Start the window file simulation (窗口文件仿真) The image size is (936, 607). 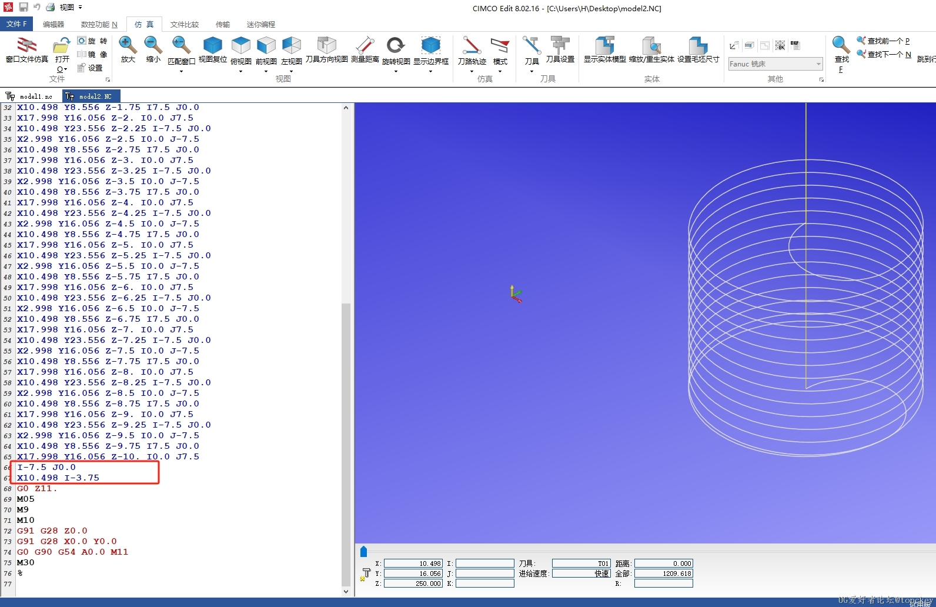(x=26, y=49)
